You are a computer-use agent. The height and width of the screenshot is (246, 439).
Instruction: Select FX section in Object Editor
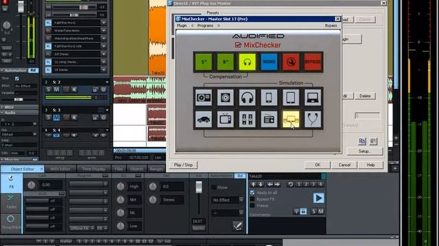11,183
